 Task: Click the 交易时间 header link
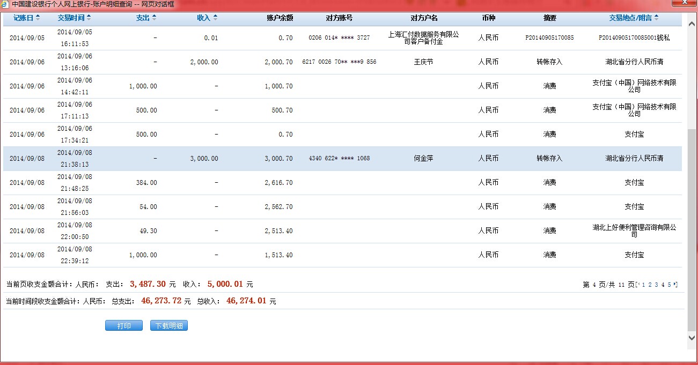[x=71, y=18]
